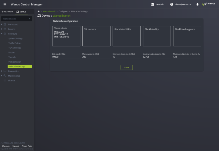This screenshot has width=219, height=151.
Task: Click the Dashboard icon in sidebar
Action: [x=5, y=25]
